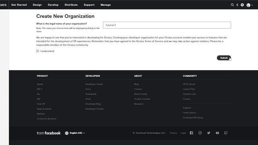Open the Order History link
This screenshot has width=258, height=145.
point(189,113)
